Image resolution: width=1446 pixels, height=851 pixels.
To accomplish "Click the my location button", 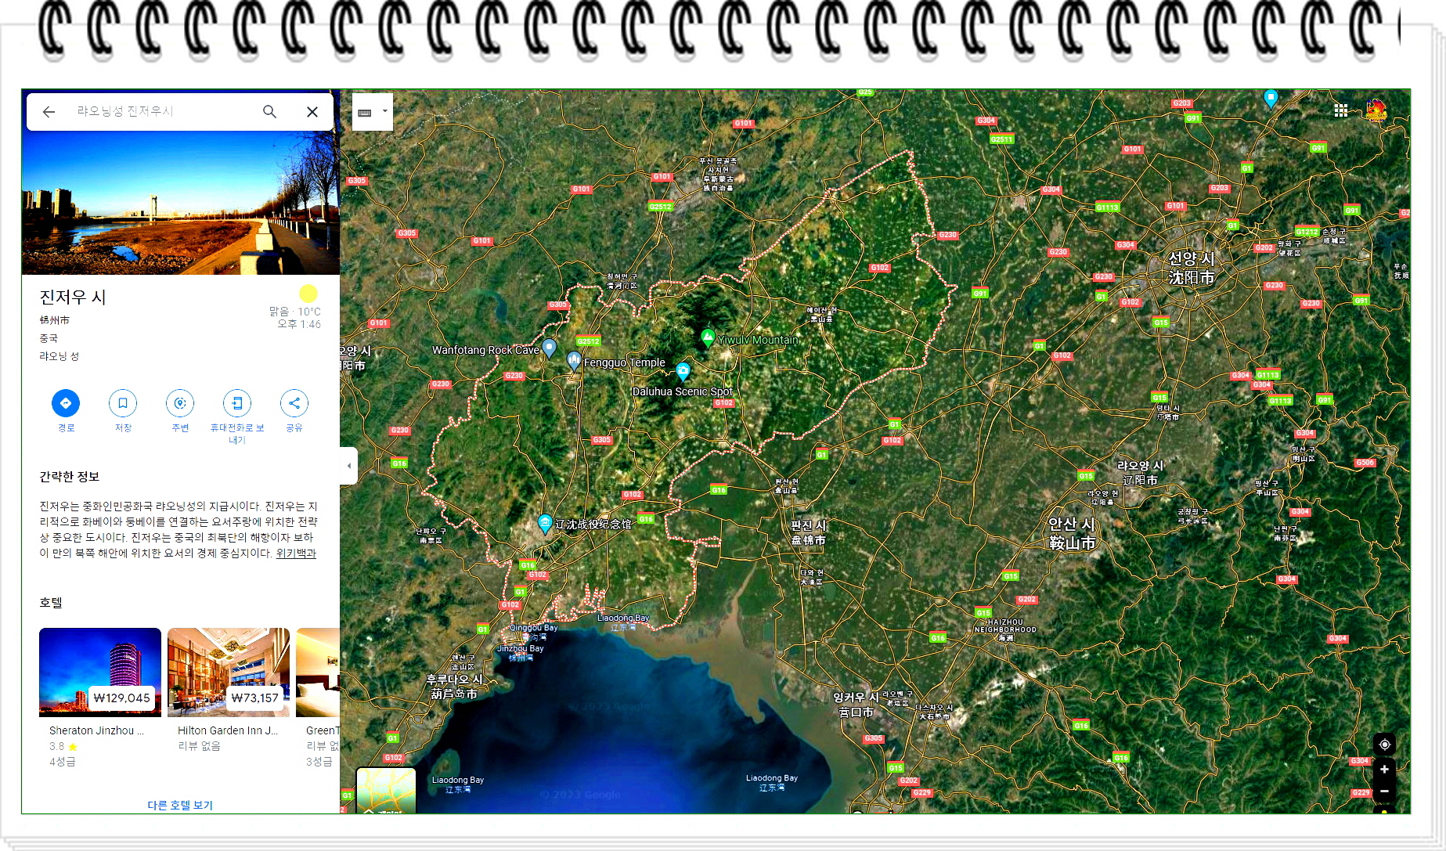I will [x=1384, y=745].
